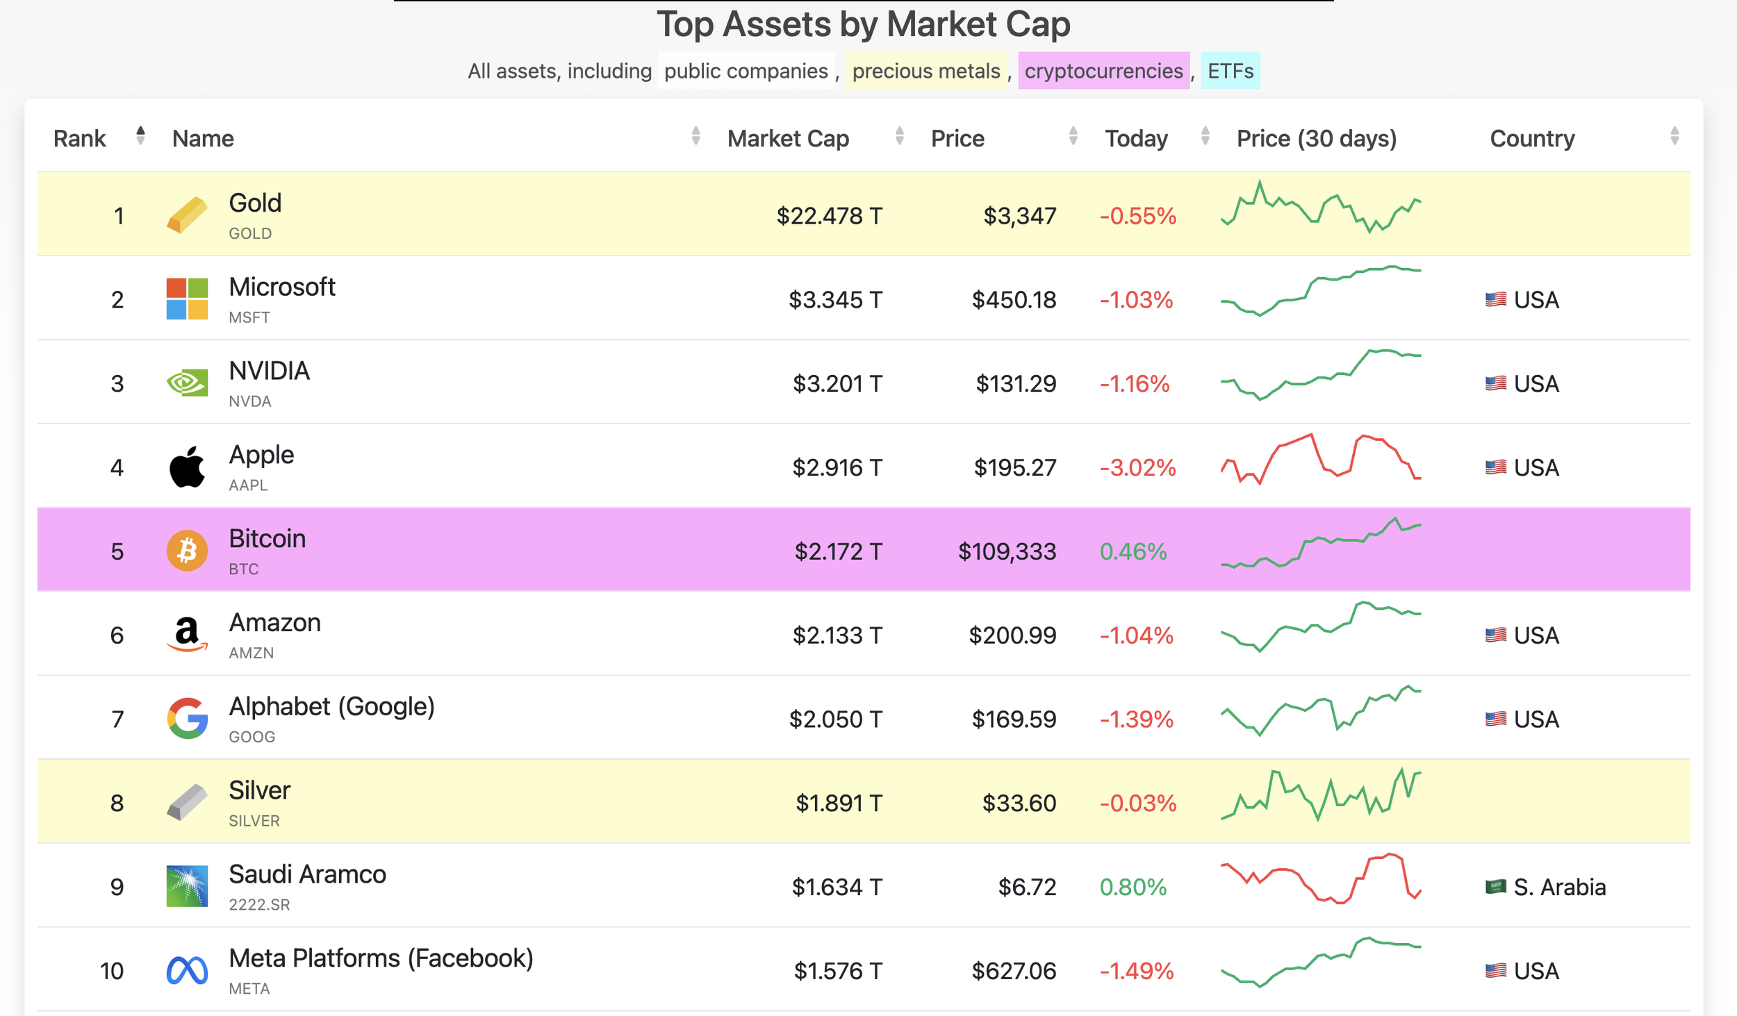Click the USA flag in NVIDIA row
The width and height of the screenshot is (1737, 1016).
(1495, 383)
